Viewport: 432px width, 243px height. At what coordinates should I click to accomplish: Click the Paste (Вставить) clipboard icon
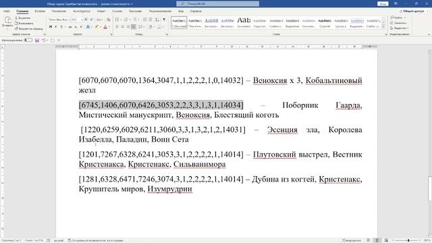7,20
